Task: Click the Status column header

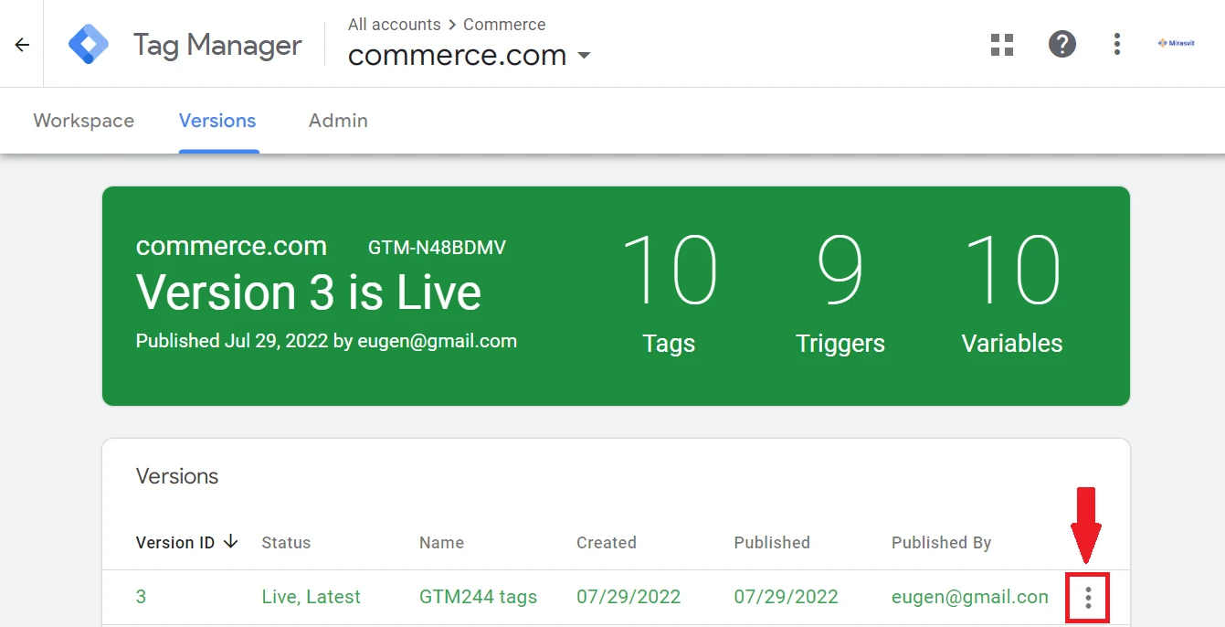Action: 286,543
